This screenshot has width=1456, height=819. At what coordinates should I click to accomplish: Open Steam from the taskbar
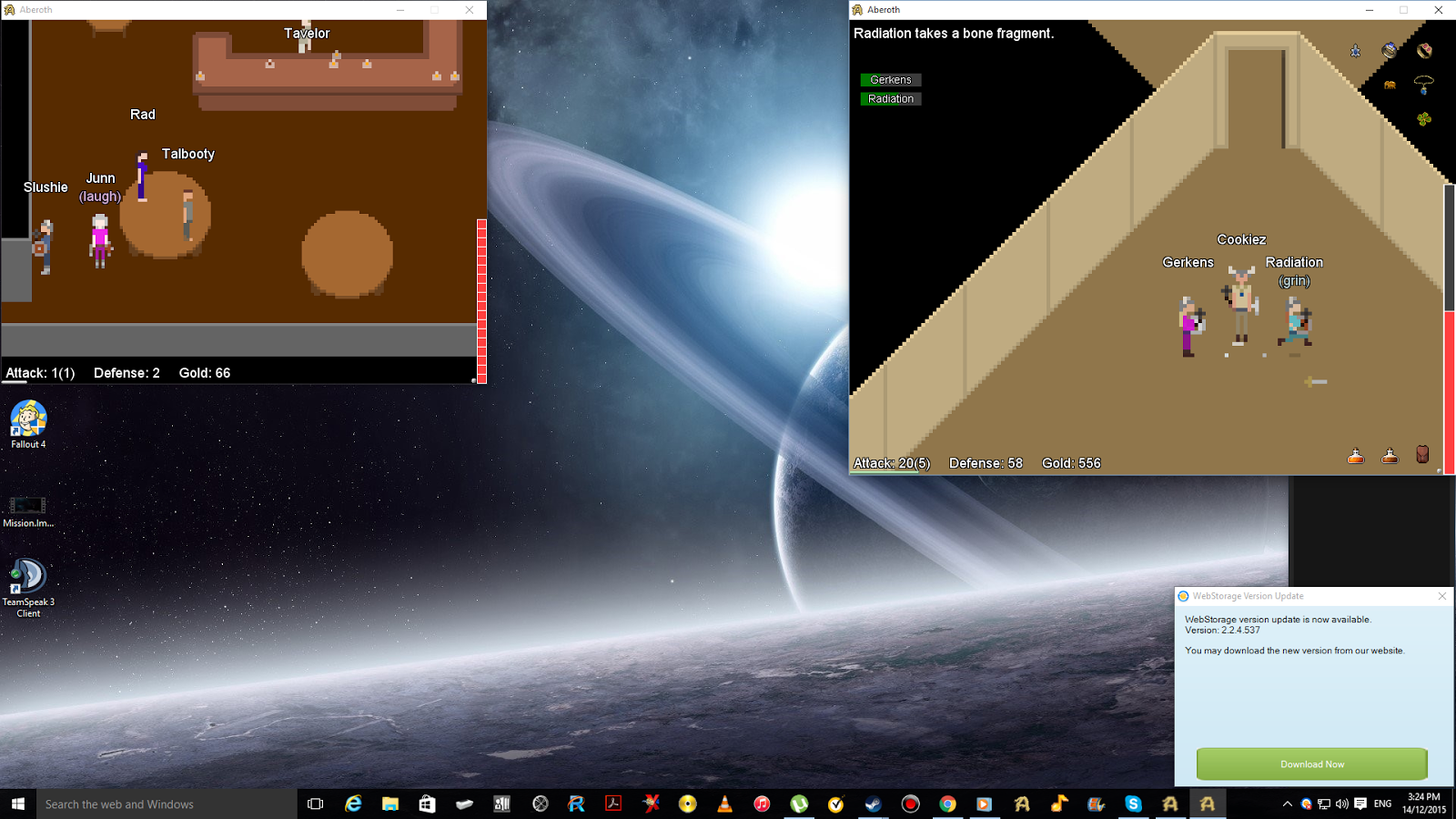[873, 804]
